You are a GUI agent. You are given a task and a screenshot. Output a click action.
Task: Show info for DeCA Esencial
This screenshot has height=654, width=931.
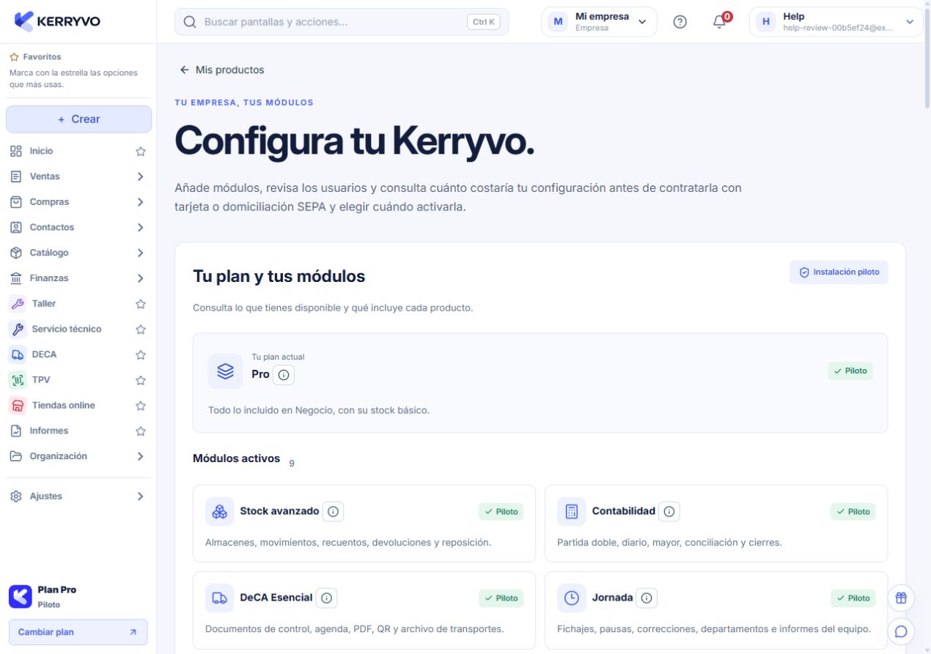click(x=327, y=598)
